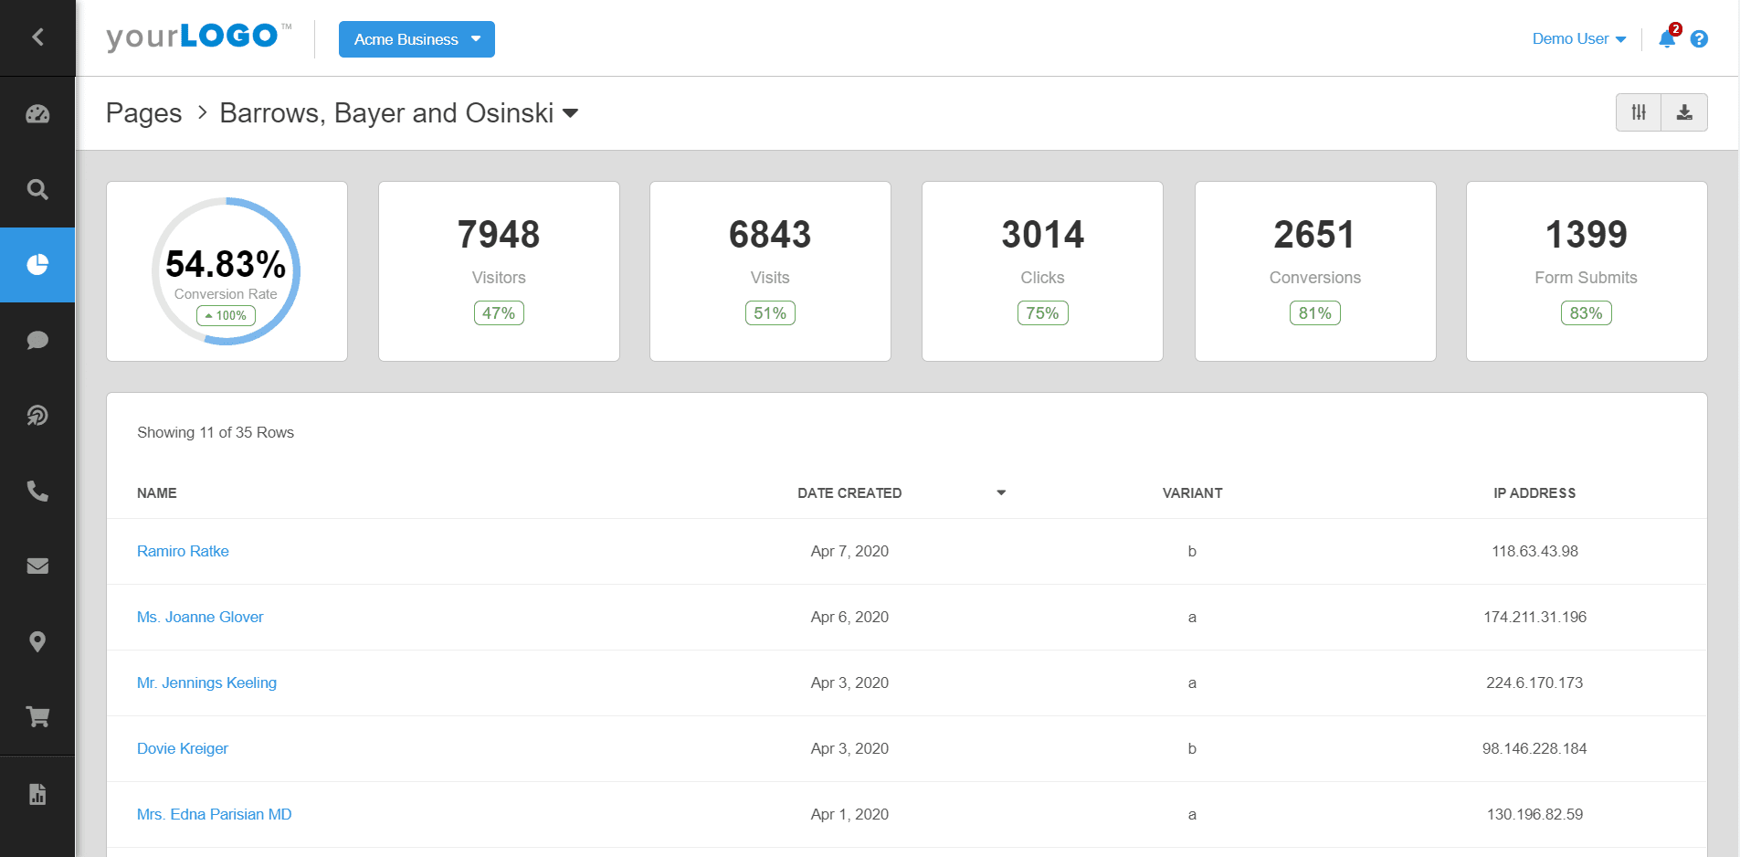1740x857 pixels.
Task: Click date cell in Jennings Keeling row
Action: click(x=849, y=682)
